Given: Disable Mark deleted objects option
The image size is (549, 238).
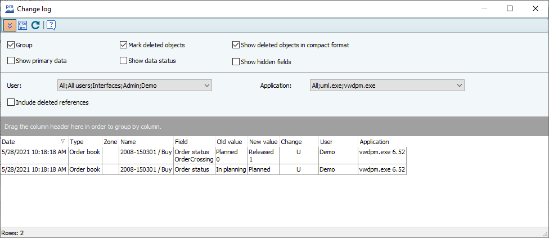Looking at the screenshot, I should 124,45.
